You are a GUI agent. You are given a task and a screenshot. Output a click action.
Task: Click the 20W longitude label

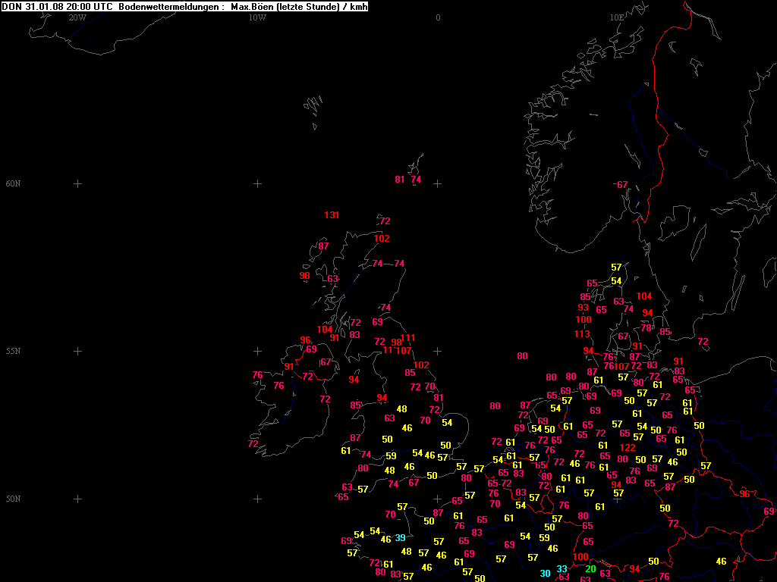pos(77,17)
